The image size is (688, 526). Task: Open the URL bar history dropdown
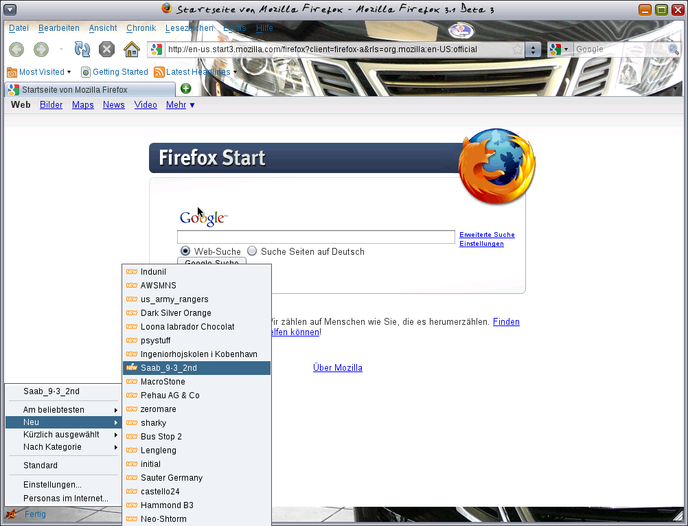[x=533, y=49]
